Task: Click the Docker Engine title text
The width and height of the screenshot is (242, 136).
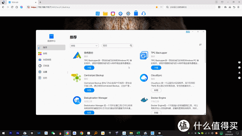Action: point(158,98)
